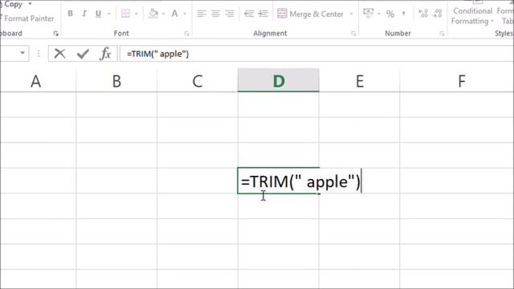Viewport: 514px width, 289px height.
Task: Open Number format dialog launcher
Action: click(442, 34)
